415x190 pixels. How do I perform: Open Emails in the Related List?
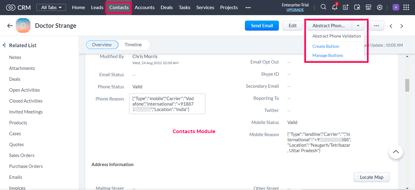(15, 177)
